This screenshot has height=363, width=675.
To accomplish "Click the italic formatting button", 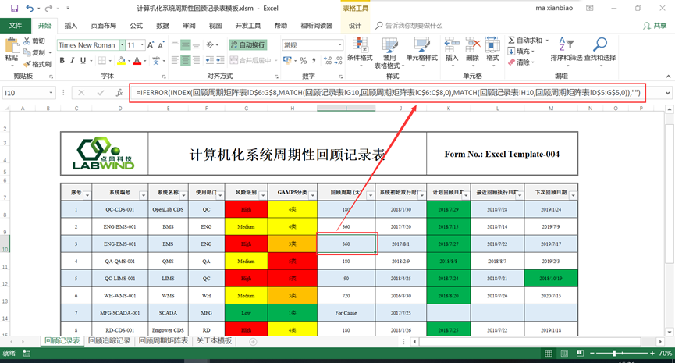I will (x=73, y=60).
